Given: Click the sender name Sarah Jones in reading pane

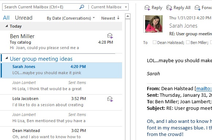Looking at the screenshot, I should point(183,26).
